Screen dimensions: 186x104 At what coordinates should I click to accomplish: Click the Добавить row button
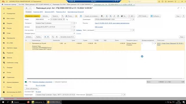tap(29, 37)
